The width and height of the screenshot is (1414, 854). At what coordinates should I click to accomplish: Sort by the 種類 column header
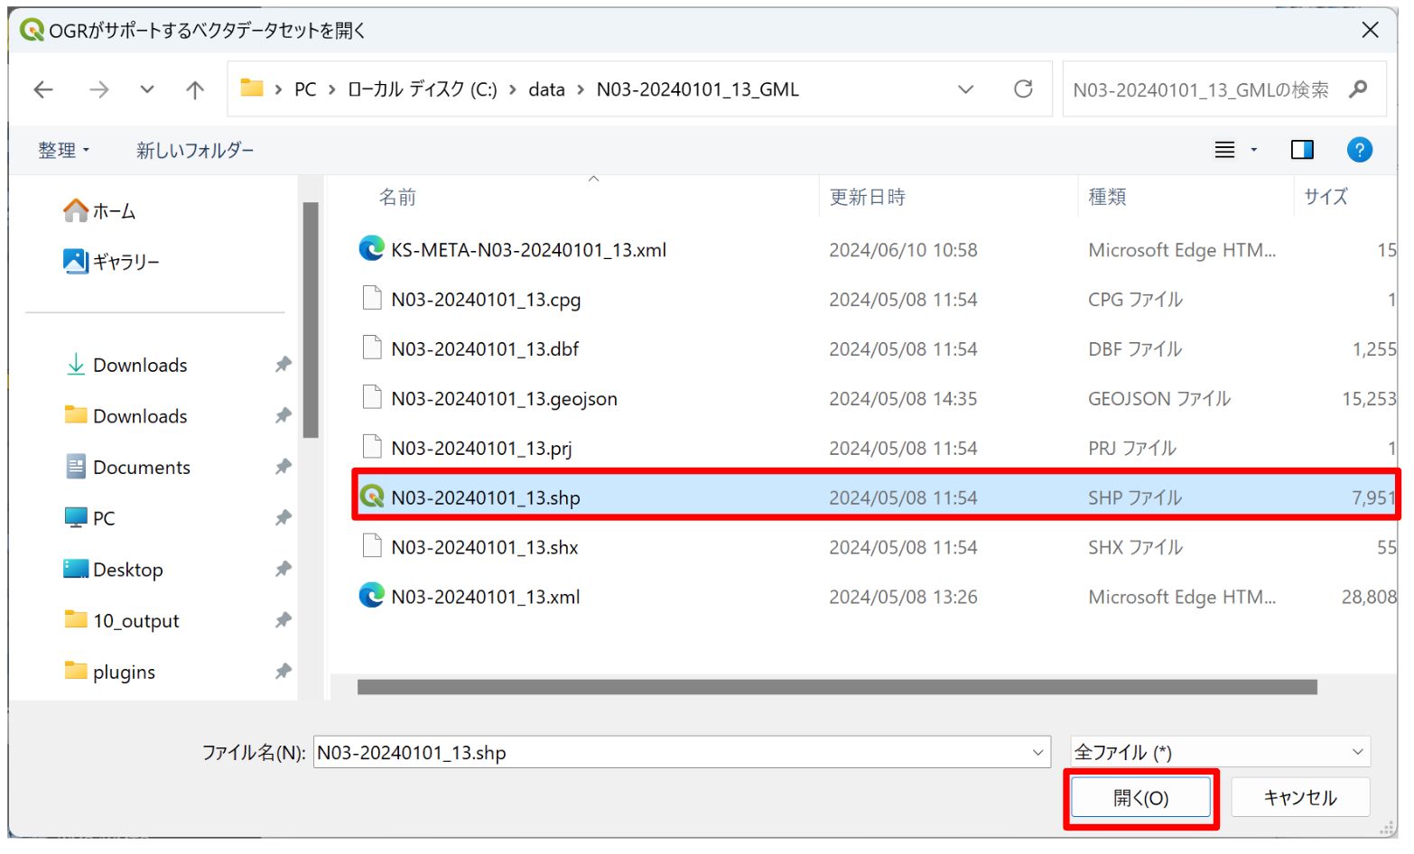coord(1107,197)
